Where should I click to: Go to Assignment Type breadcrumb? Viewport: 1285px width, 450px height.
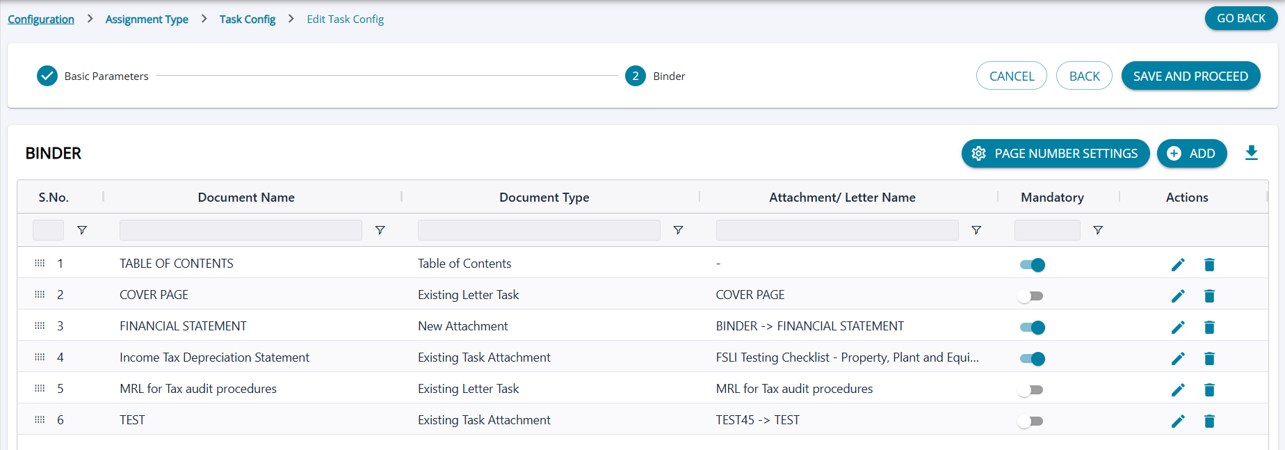pos(147,19)
